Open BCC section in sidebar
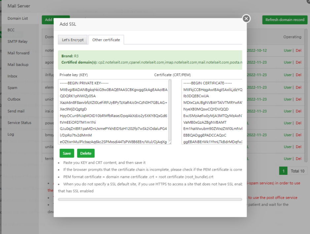Image resolution: width=310 pixels, height=234 pixels. pyautogui.click(x=11, y=30)
